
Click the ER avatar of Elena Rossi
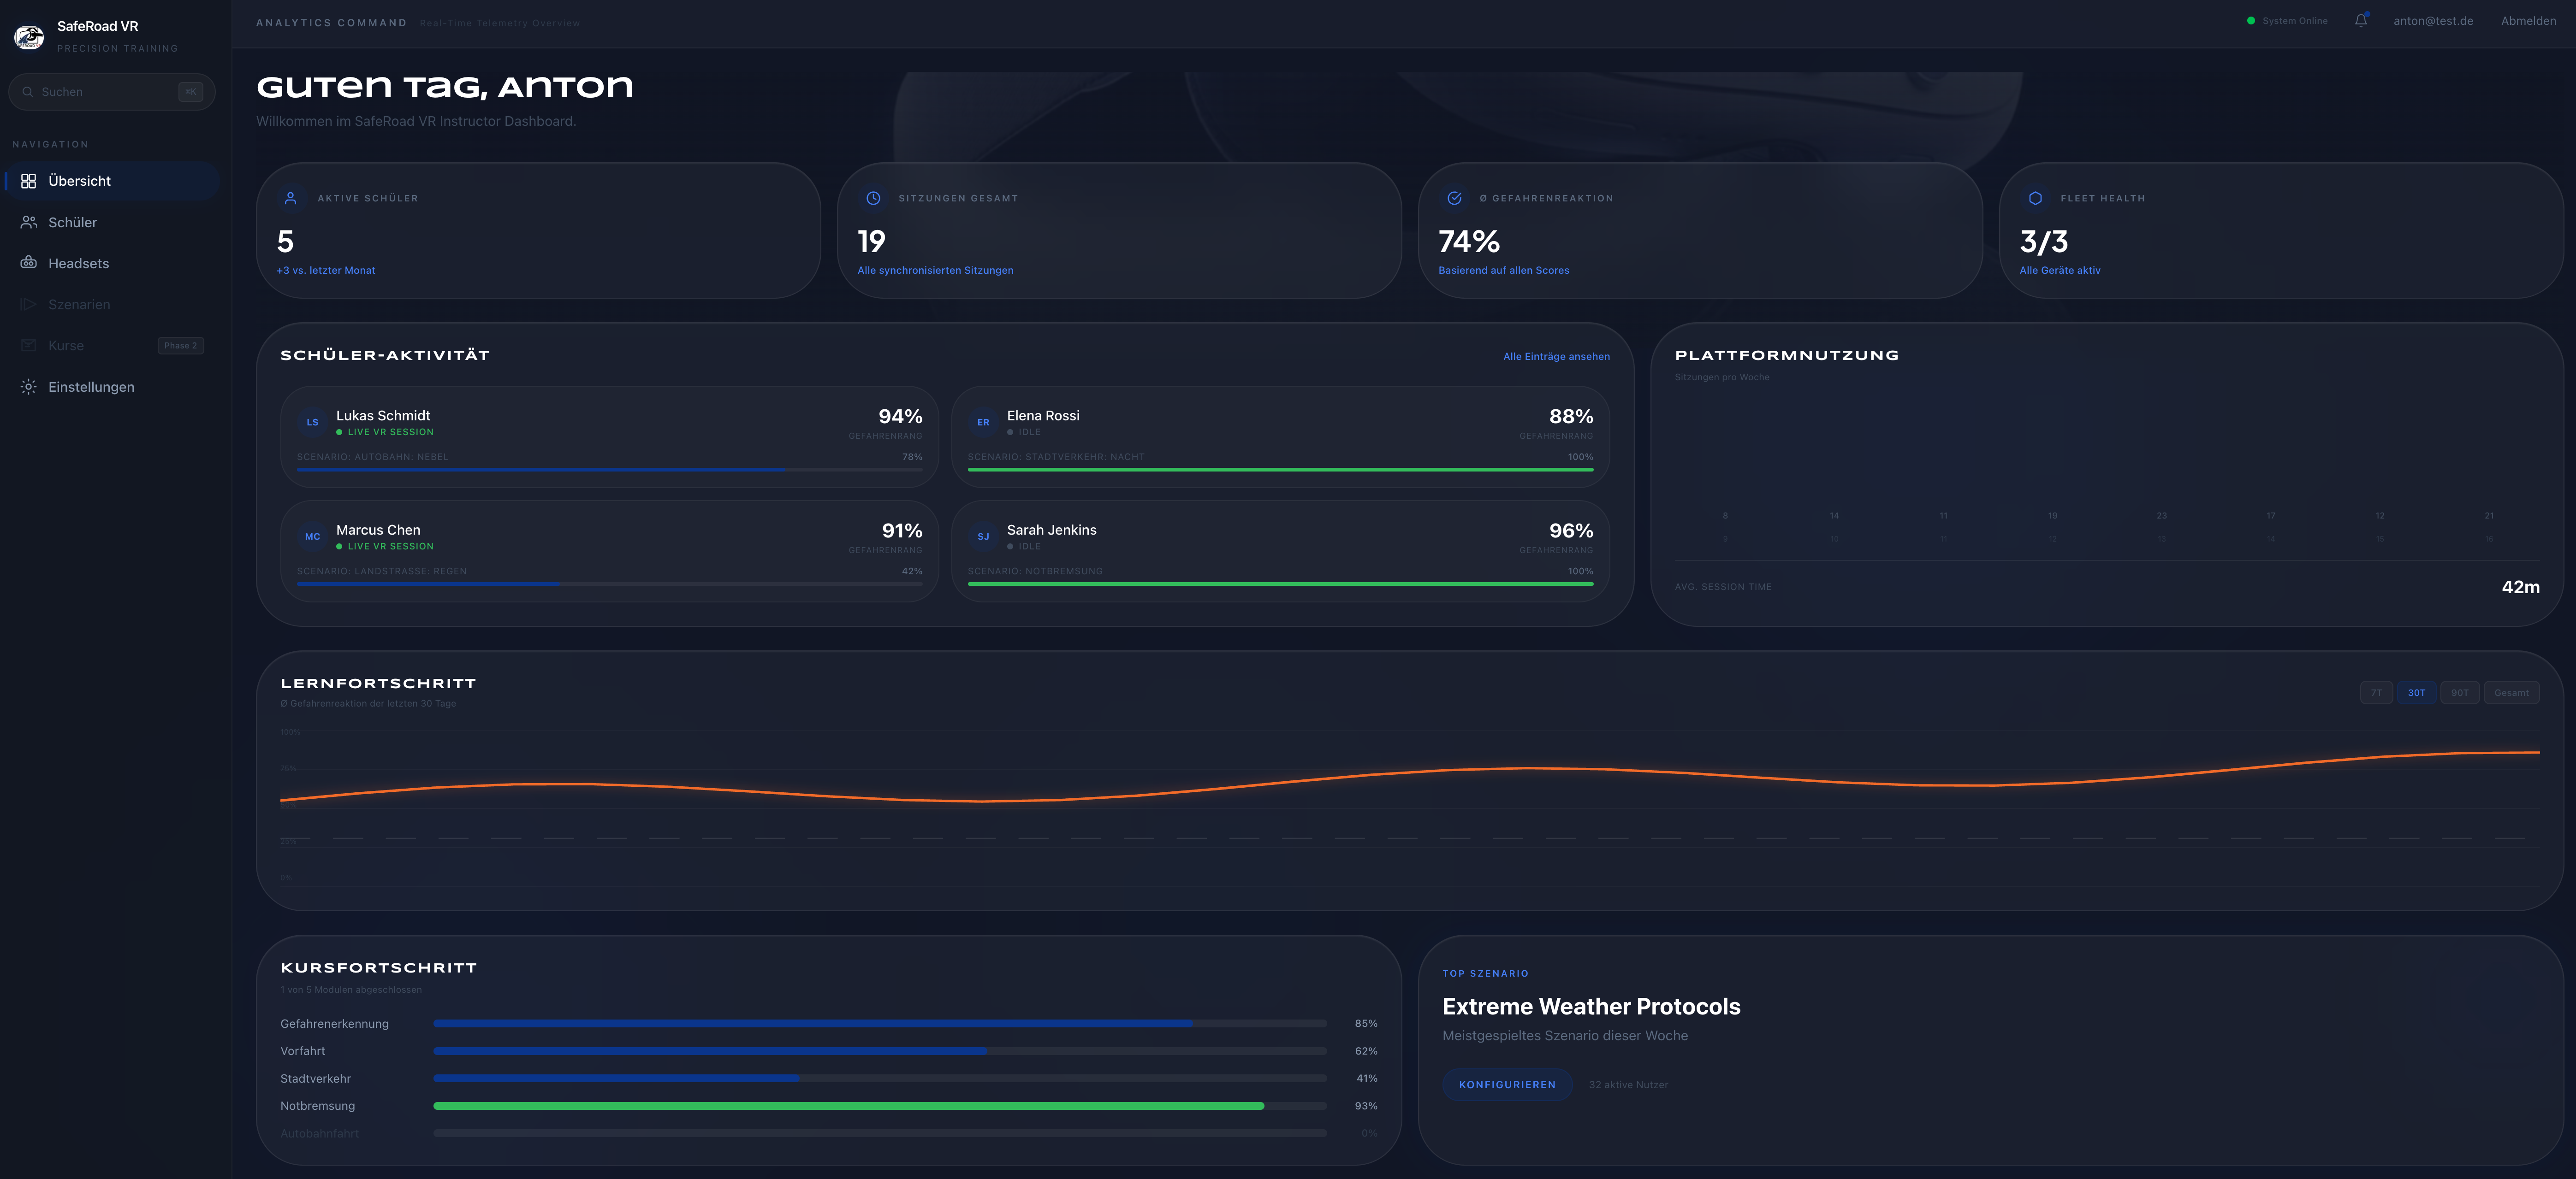983,423
